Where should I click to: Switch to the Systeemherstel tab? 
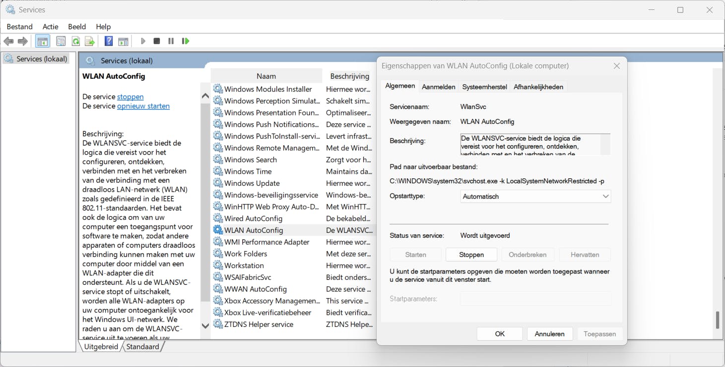pos(485,87)
